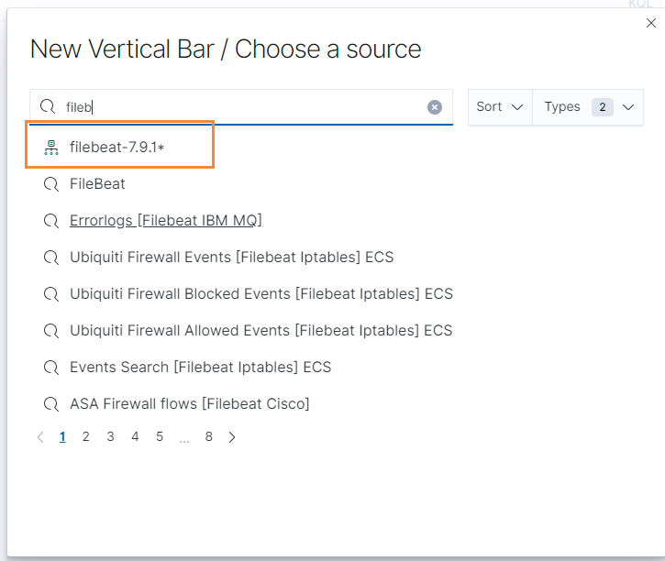The image size is (665, 561).
Task: Click the icon beside Events Search entry
Action: click(51, 367)
